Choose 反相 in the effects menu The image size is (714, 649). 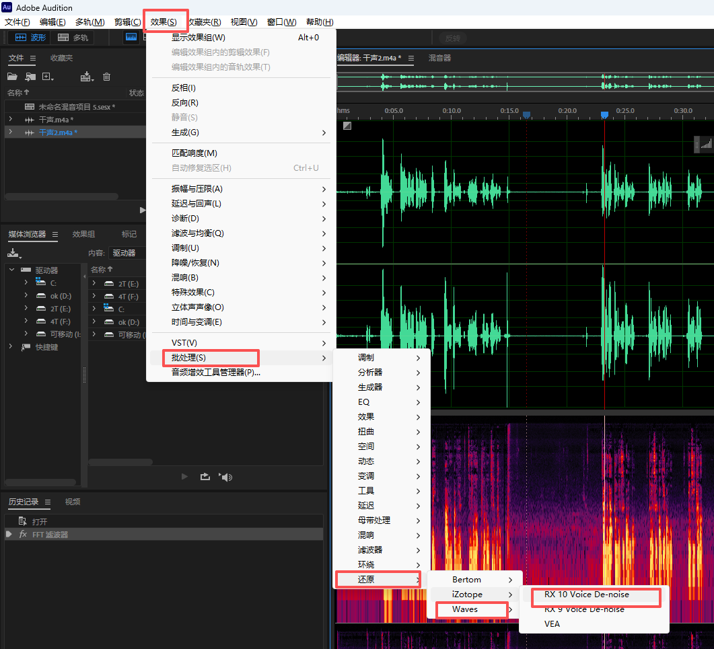coord(242,88)
